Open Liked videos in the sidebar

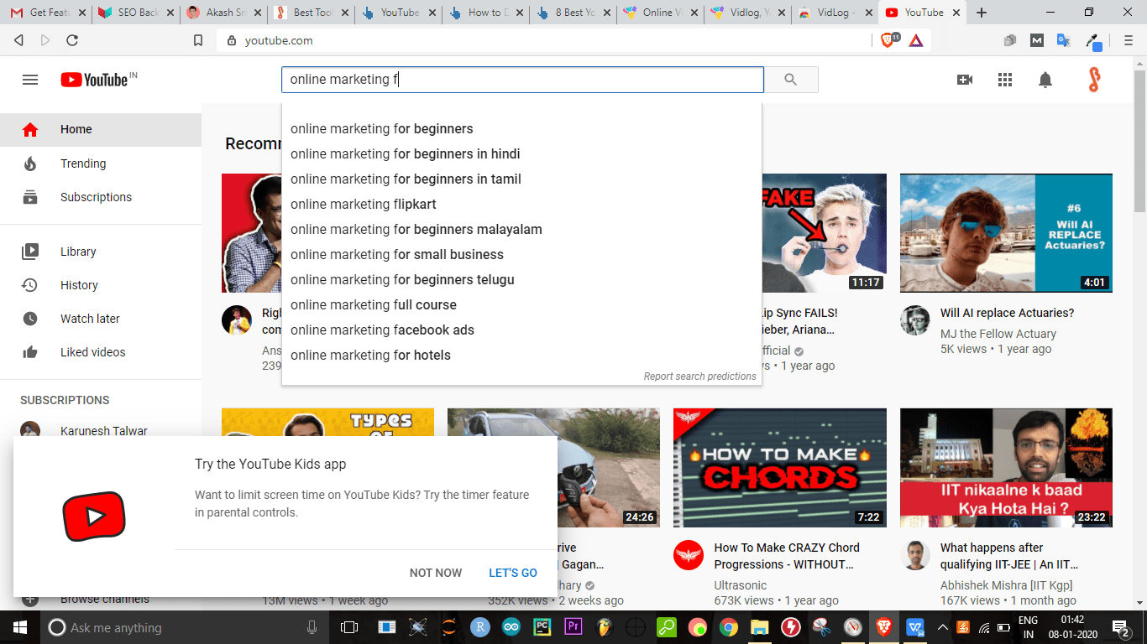pyautogui.click(x=101, y=352)
